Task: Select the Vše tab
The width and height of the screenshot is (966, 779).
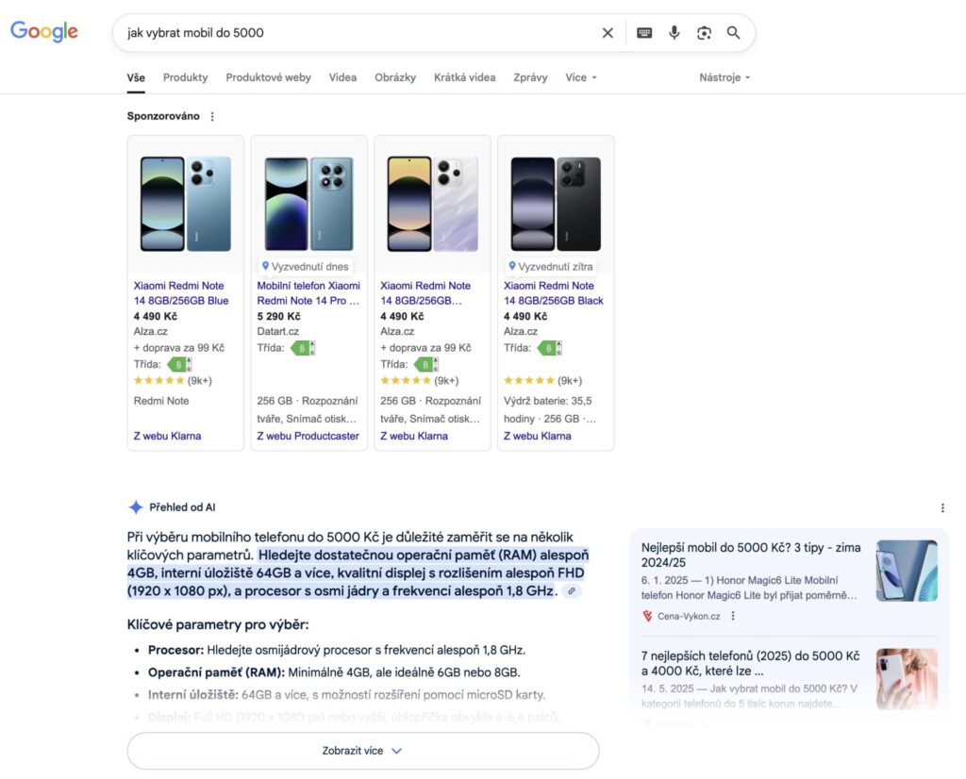Action: click(x=136, y=77)
